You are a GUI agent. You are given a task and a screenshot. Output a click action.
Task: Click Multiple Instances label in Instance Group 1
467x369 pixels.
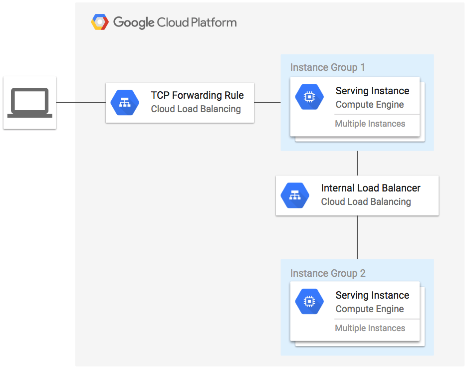coord(370,124)
